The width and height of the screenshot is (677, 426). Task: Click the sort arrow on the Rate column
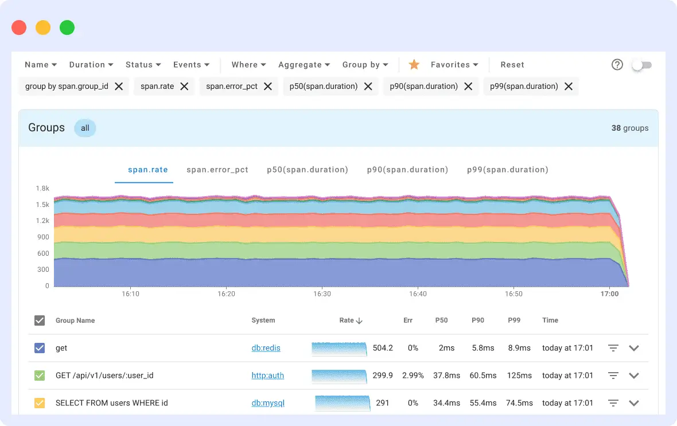(x=360, y=321)
